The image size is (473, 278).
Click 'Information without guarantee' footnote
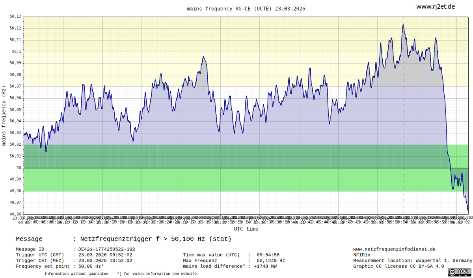[76, 274]
